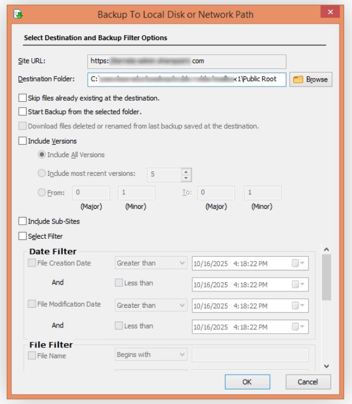Screen dimensions: 352x404
Task: Open calendar picker for File Modification Date
Action: point(298,306)
